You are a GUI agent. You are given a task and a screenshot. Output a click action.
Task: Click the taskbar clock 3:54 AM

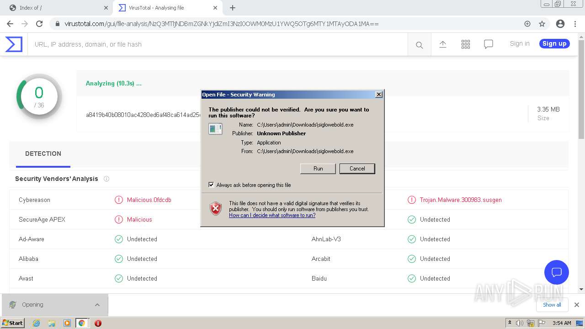562,323
